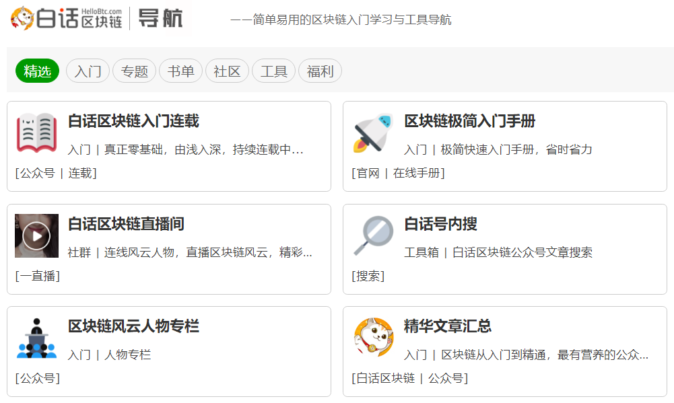This screenshot has width=674, height=403.
Task: Click the rocket icon for 区块链极简入门手册
Action: tap(372, 133)
